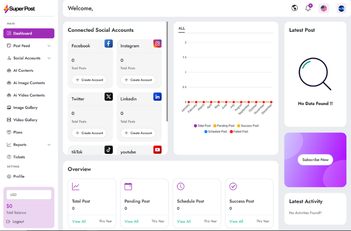This screenshot has height=231, width=351.
Task: Expand the Social Accounts sidebar menu
Action: [29, 58]
